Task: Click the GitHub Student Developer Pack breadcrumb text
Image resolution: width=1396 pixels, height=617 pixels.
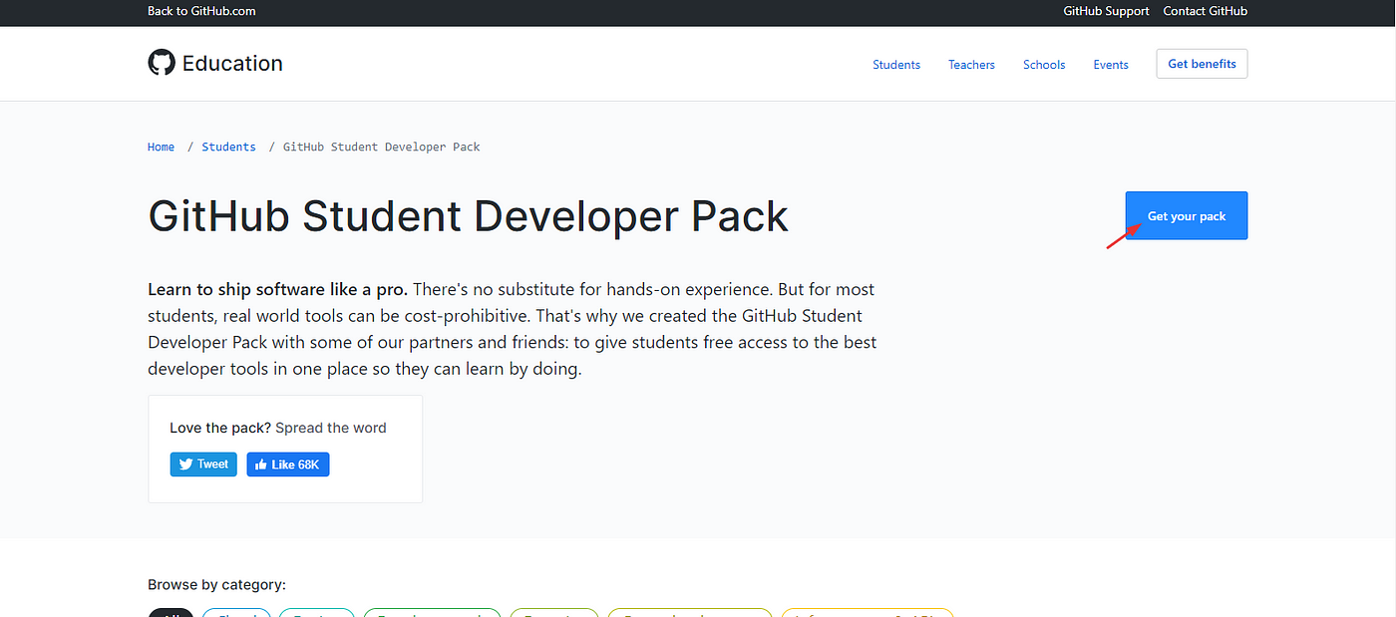Action: click(x=382, y=147)
